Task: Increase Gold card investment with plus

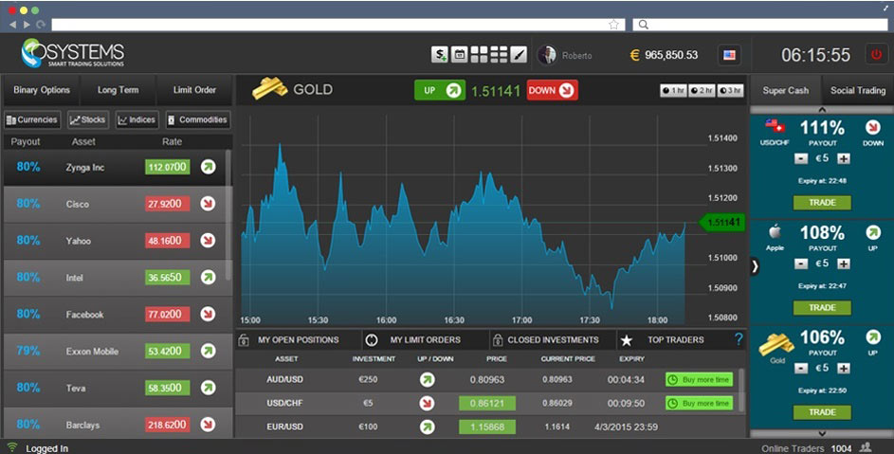Action: pyautogui.click(x=843, y=369)
